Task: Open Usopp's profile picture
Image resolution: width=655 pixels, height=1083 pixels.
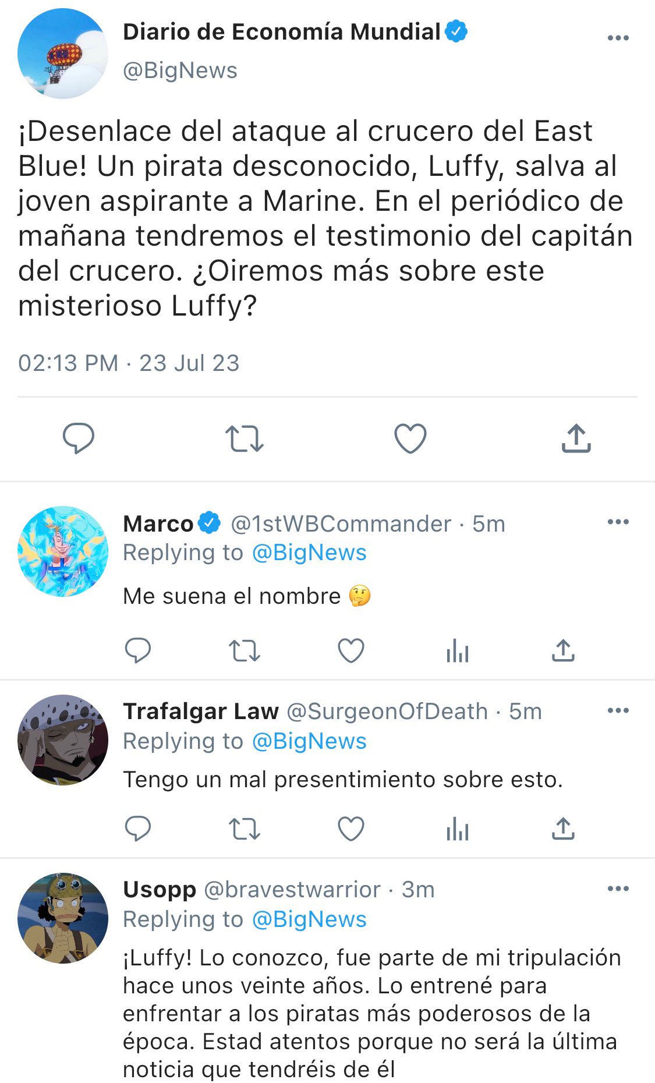Action: tap(63, 918)
